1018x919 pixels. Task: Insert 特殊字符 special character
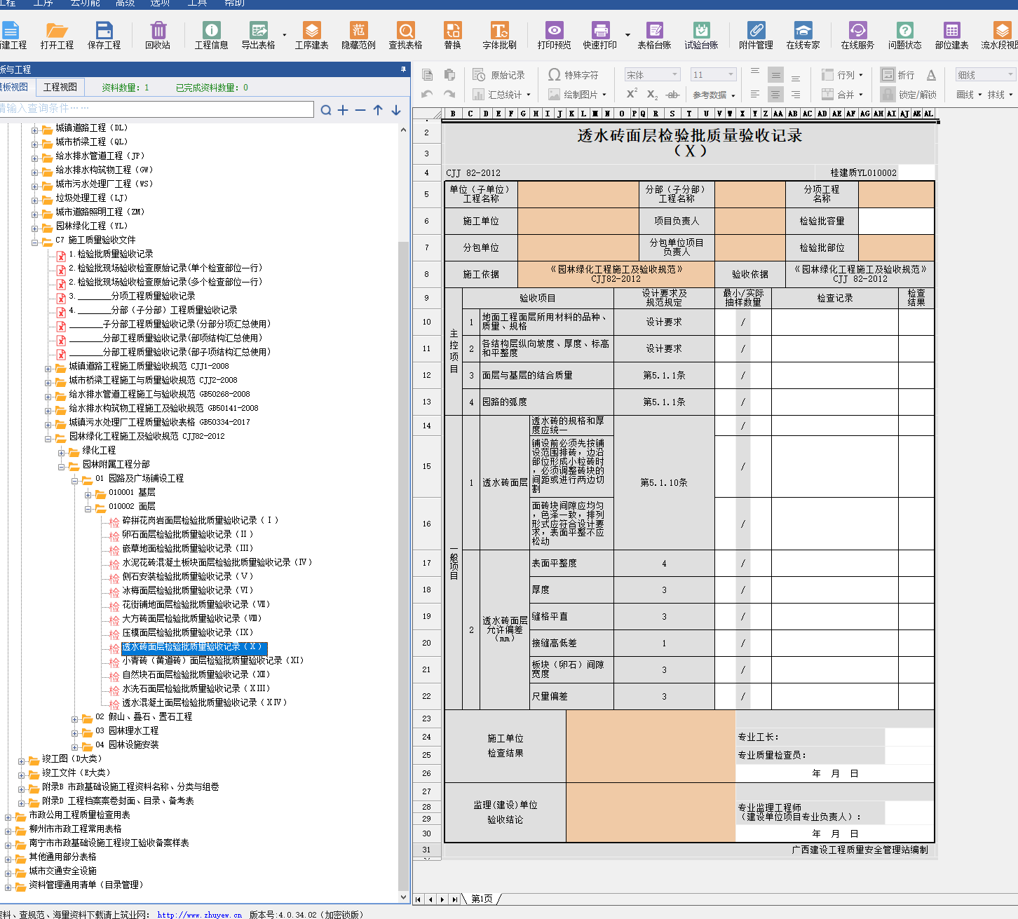[x=574, y=75]
